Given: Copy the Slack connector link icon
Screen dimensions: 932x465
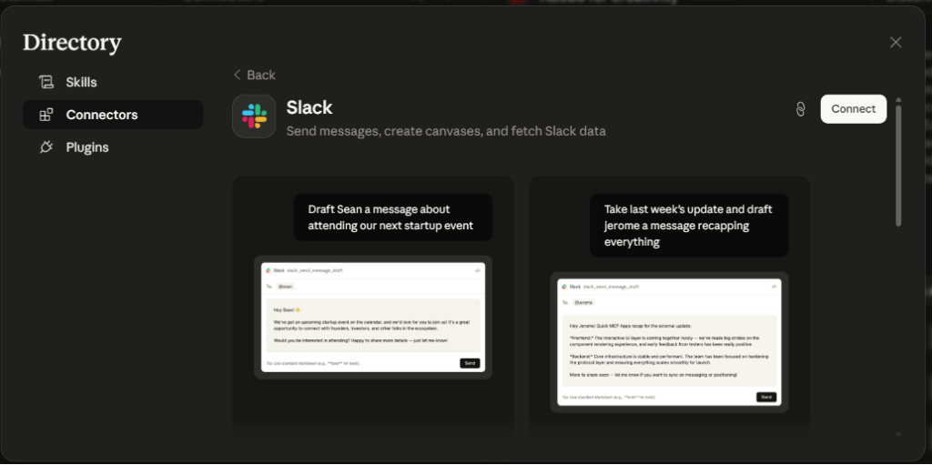Looking at the screenshot, I should pos(801,109).
